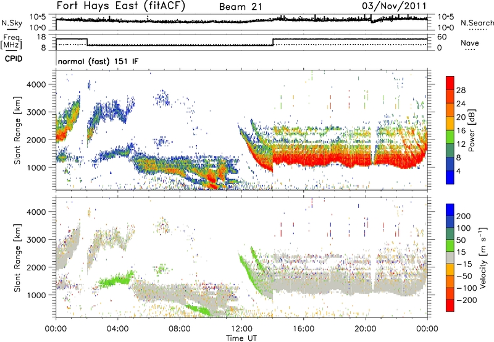Click the green velocity patch near 04:00 UT

(x=115, y=280)
